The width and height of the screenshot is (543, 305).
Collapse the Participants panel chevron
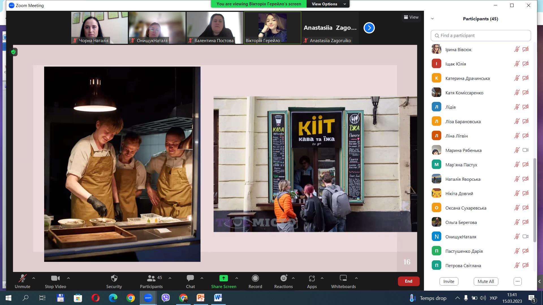tap(432, 19)
